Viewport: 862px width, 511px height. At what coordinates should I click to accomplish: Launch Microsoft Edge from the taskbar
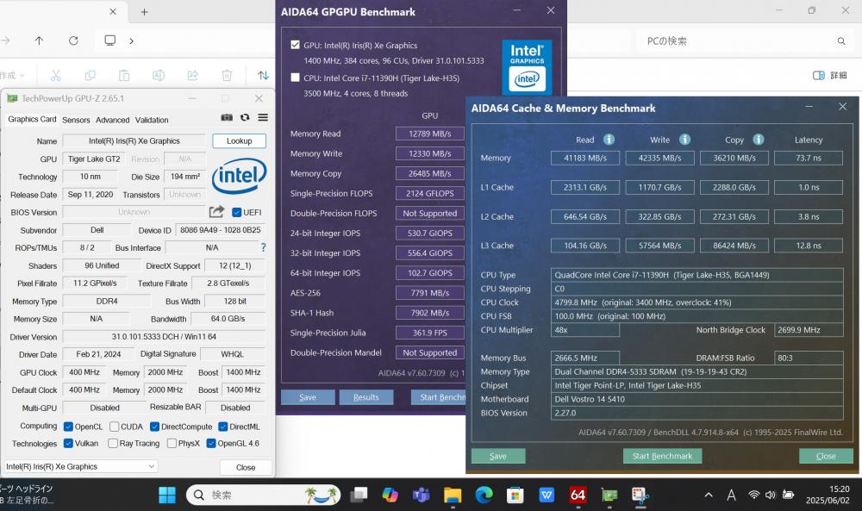[484, 495]
